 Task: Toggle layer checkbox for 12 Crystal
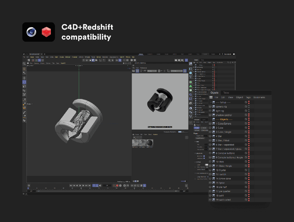[246, 170]
